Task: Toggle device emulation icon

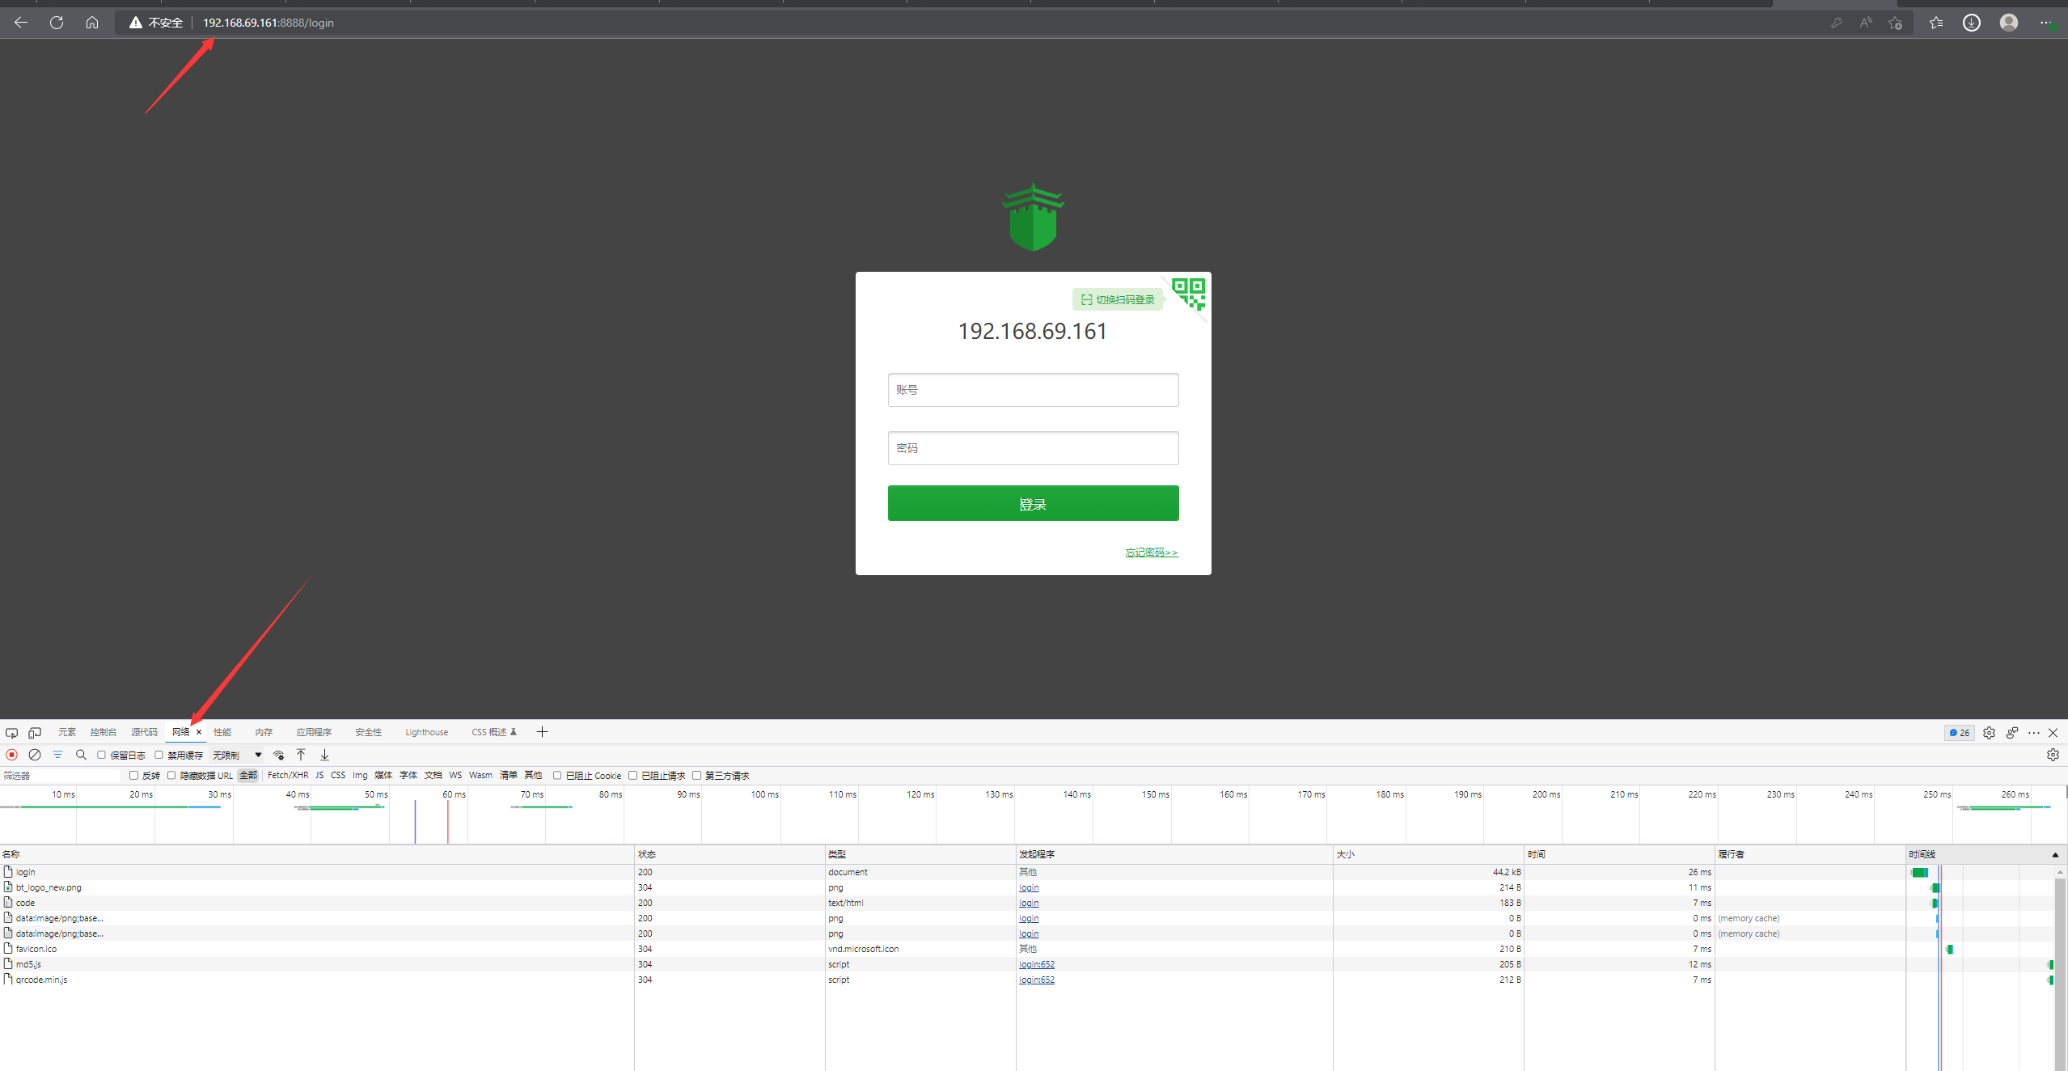Action: 35,733
